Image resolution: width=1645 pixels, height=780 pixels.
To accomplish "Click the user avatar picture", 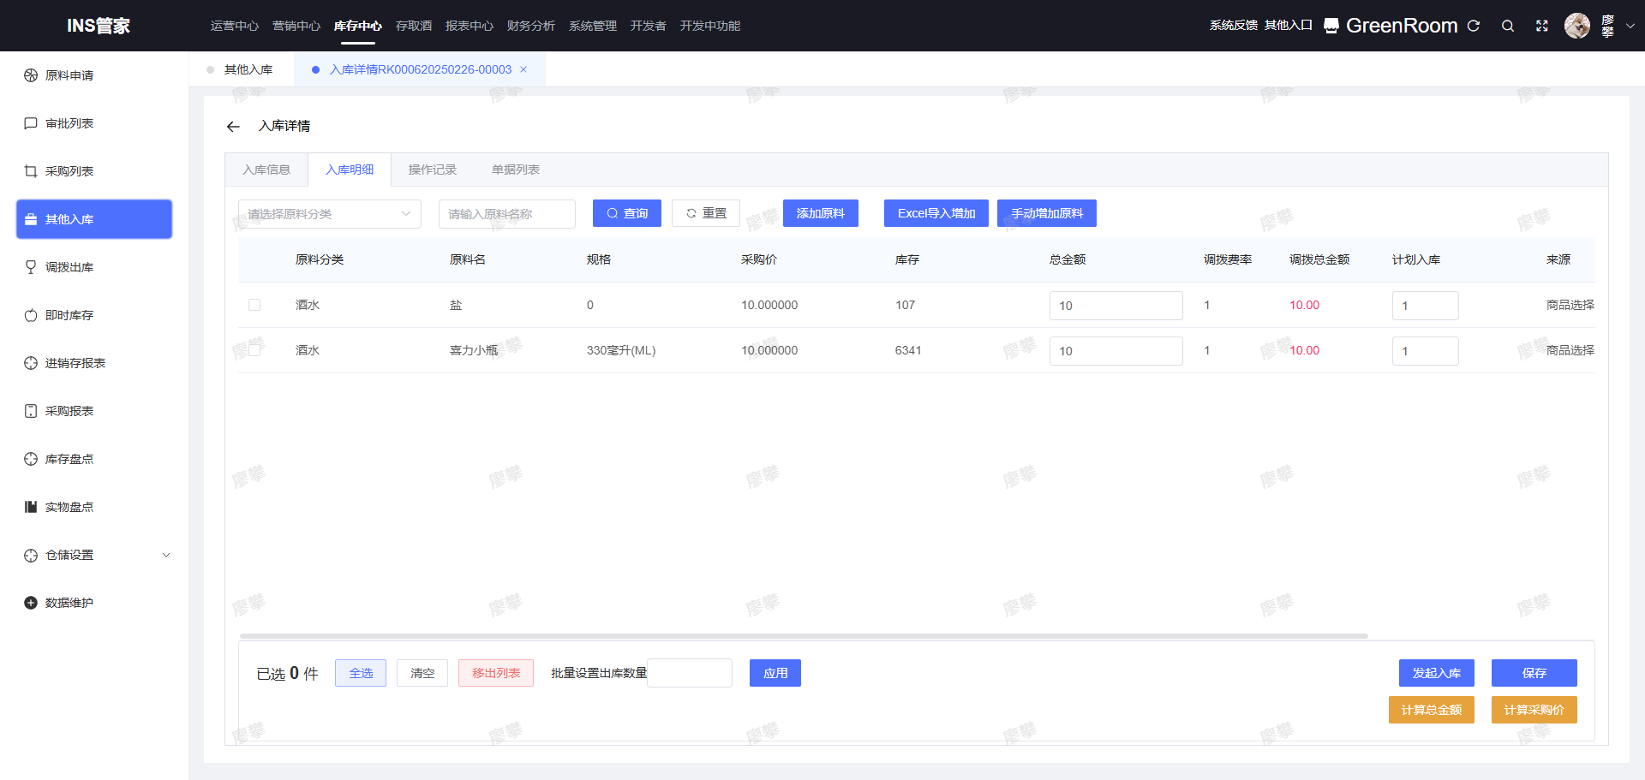I will [x=1577, y=26].
